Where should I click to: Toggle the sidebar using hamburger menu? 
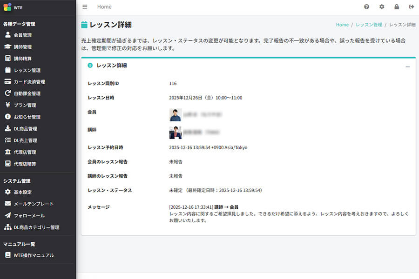click(x=84, y=7)
